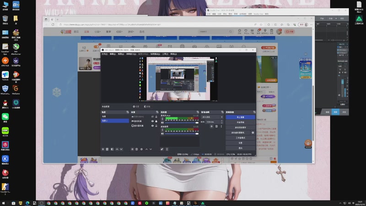Viewport: 366px width, 206px height.
Task: Toggle visibility of 游戏采集 source
Action: [152, 121]
